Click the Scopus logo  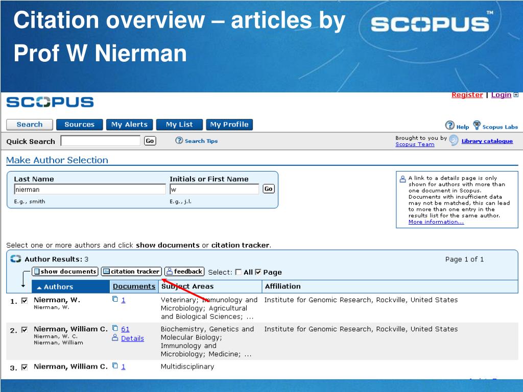50,102
